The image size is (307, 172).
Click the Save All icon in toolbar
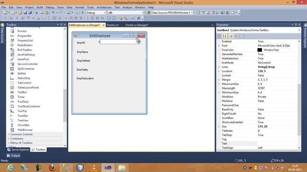coord(30,13)
